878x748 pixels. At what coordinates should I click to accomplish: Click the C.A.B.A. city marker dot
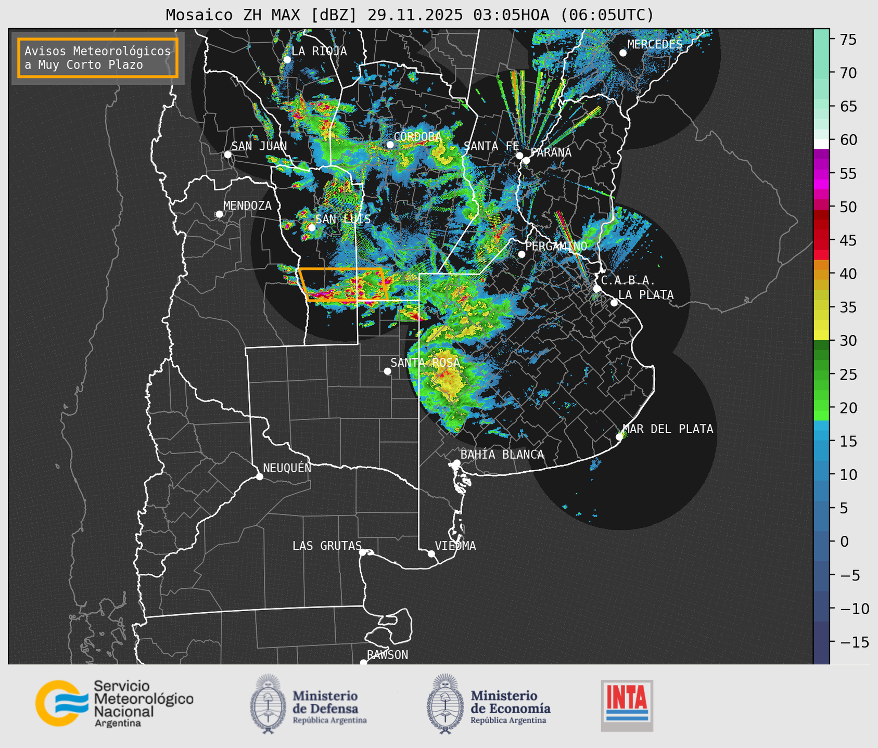tap(597, 289)
